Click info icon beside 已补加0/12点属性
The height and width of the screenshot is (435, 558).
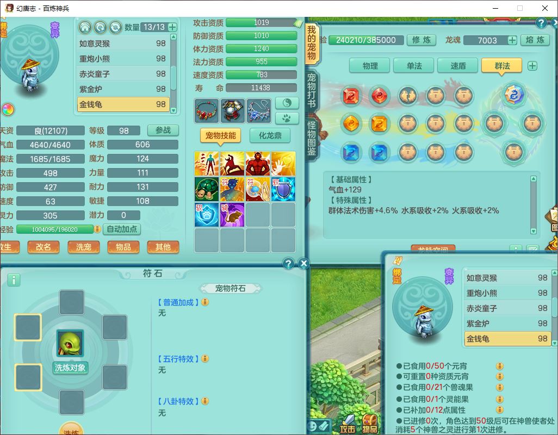(500, 410)
